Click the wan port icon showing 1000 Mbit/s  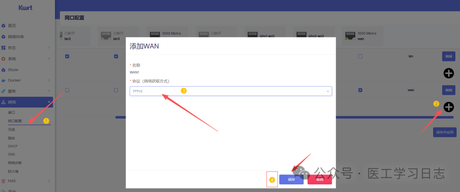(350, 36)
